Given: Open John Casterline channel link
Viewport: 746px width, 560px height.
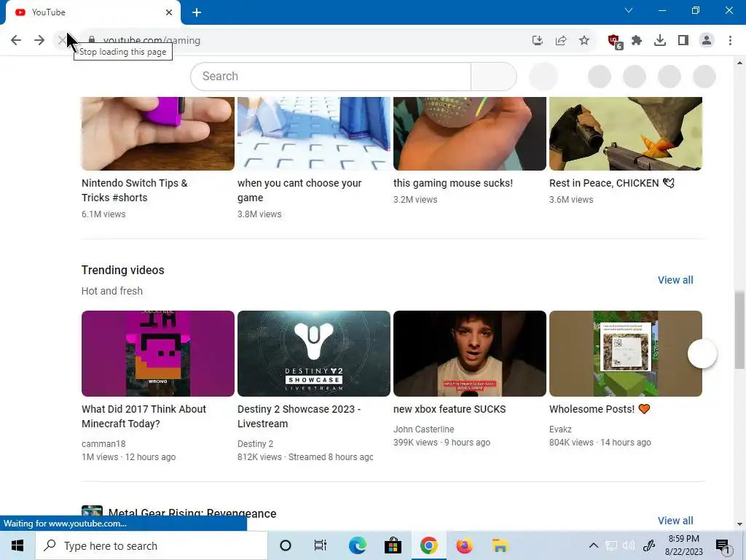Looking at the screenshot, I should [423, 429].
